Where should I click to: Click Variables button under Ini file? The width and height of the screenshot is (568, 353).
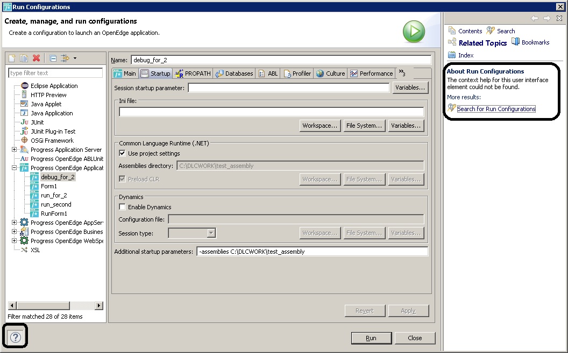click(x=406, y=126)
